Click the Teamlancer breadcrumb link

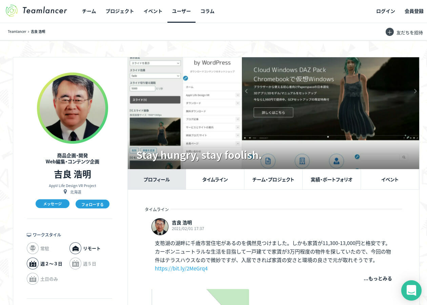pos(17,32)
